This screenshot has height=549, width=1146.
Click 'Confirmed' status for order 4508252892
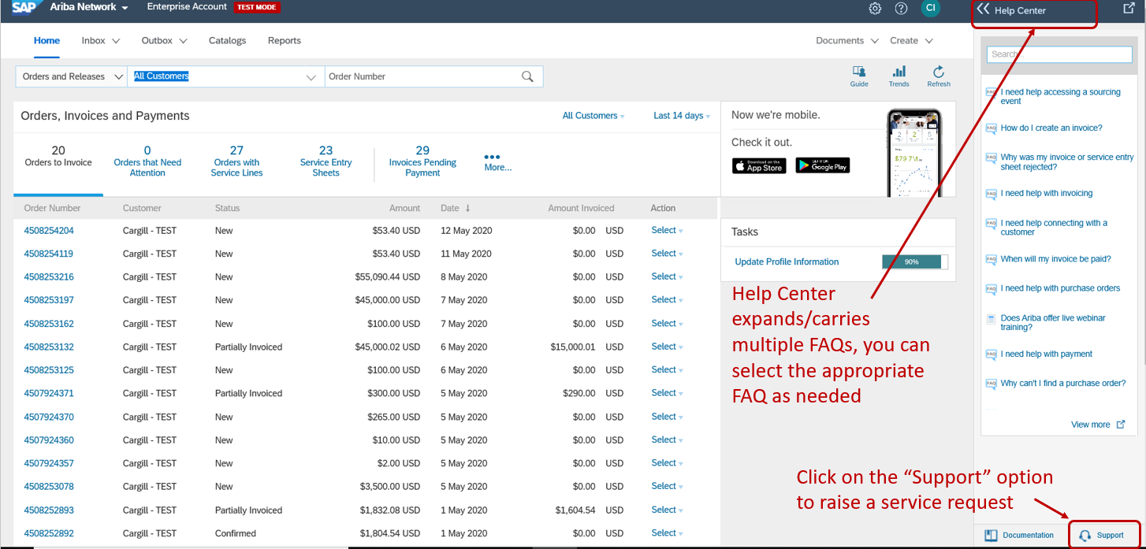(x=236, y=533)
